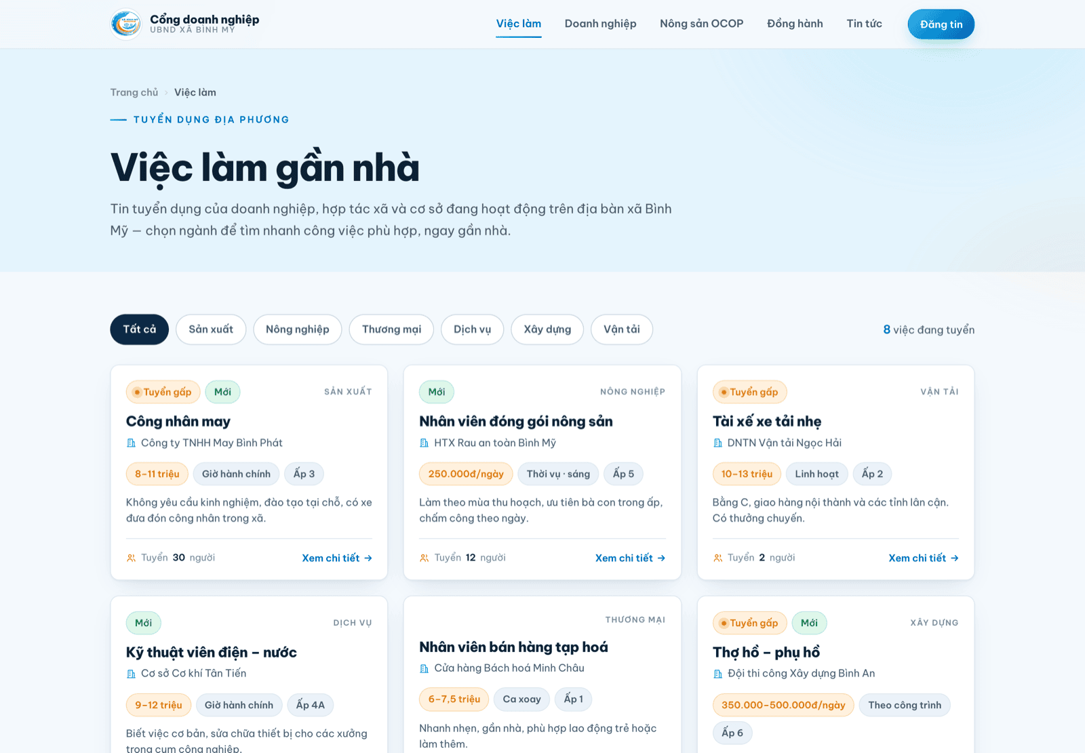The width and height of the screenshot is (1085, 753).
Task: View details of Nhân viên đóng gói nông sản
Action: tap(631, 558)
